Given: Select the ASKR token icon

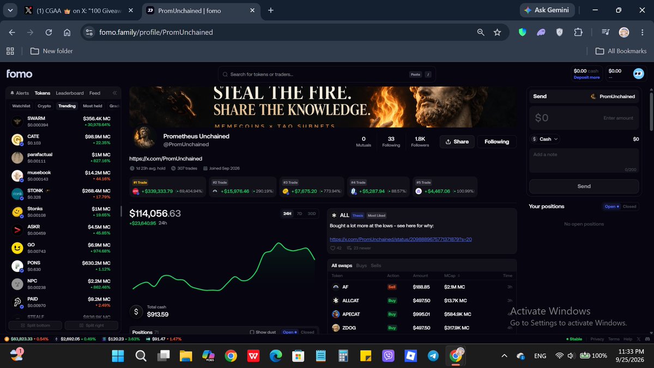Looking at the screenshot, I should pos(17,230).
